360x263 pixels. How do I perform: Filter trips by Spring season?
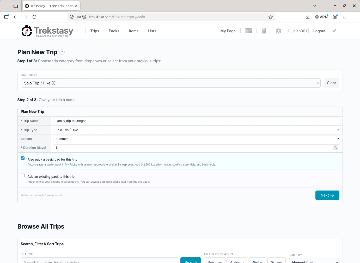(277, 260)
